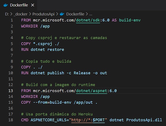Click the COPY --from=build-env line
This screenshot has width=166, height=126.
59,102
